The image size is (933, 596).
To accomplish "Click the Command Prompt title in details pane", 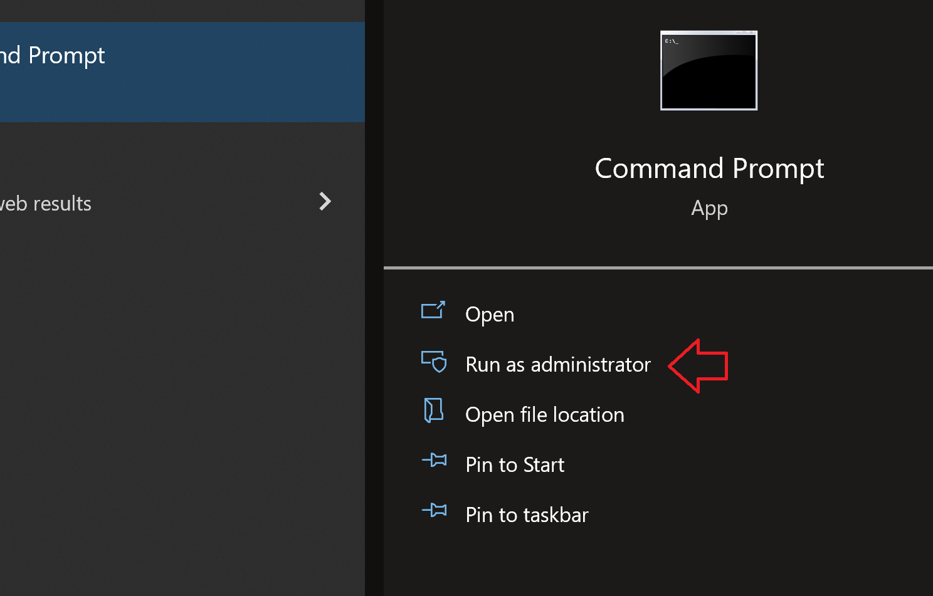I will (x=709, y=169).
